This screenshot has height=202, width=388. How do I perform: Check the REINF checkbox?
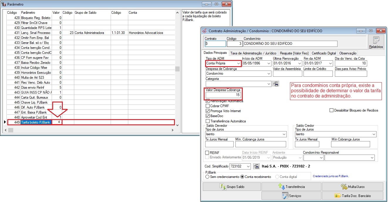(207, 153)
